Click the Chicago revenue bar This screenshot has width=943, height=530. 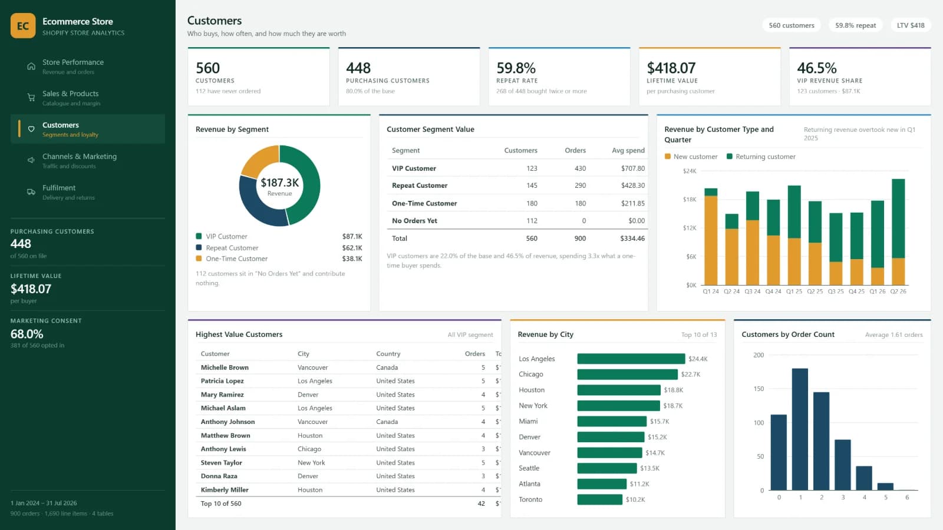628,375
